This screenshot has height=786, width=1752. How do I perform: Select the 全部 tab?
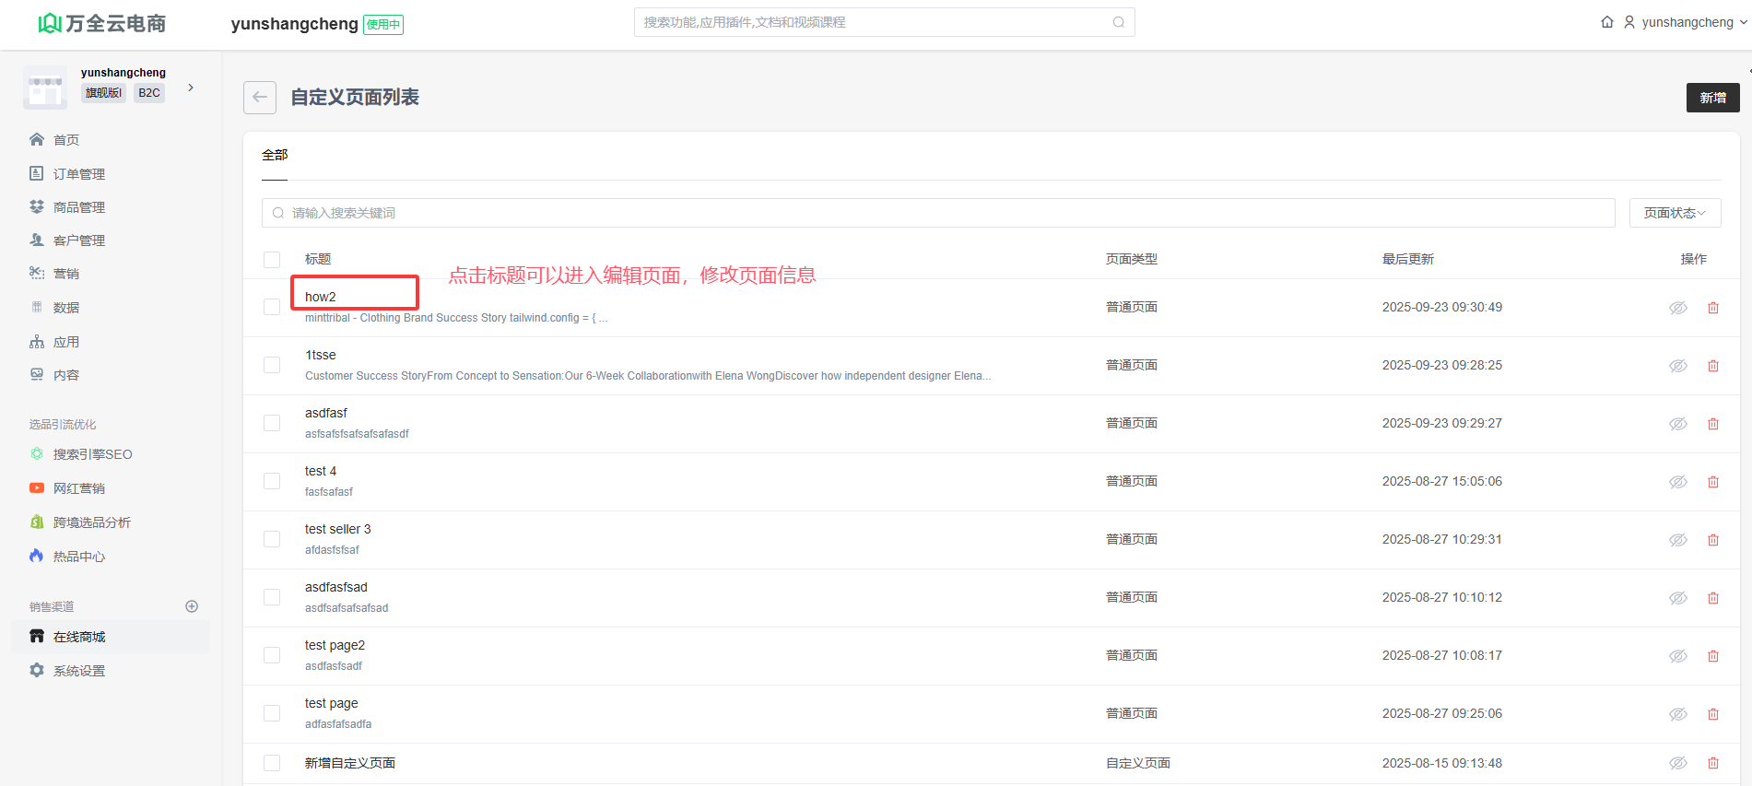click(x=275, y=155)
